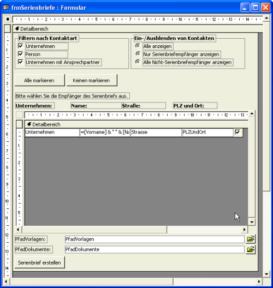273x288 pixels.
Task: Click the PfadVorlagen text field
Action: coord(155,239)
